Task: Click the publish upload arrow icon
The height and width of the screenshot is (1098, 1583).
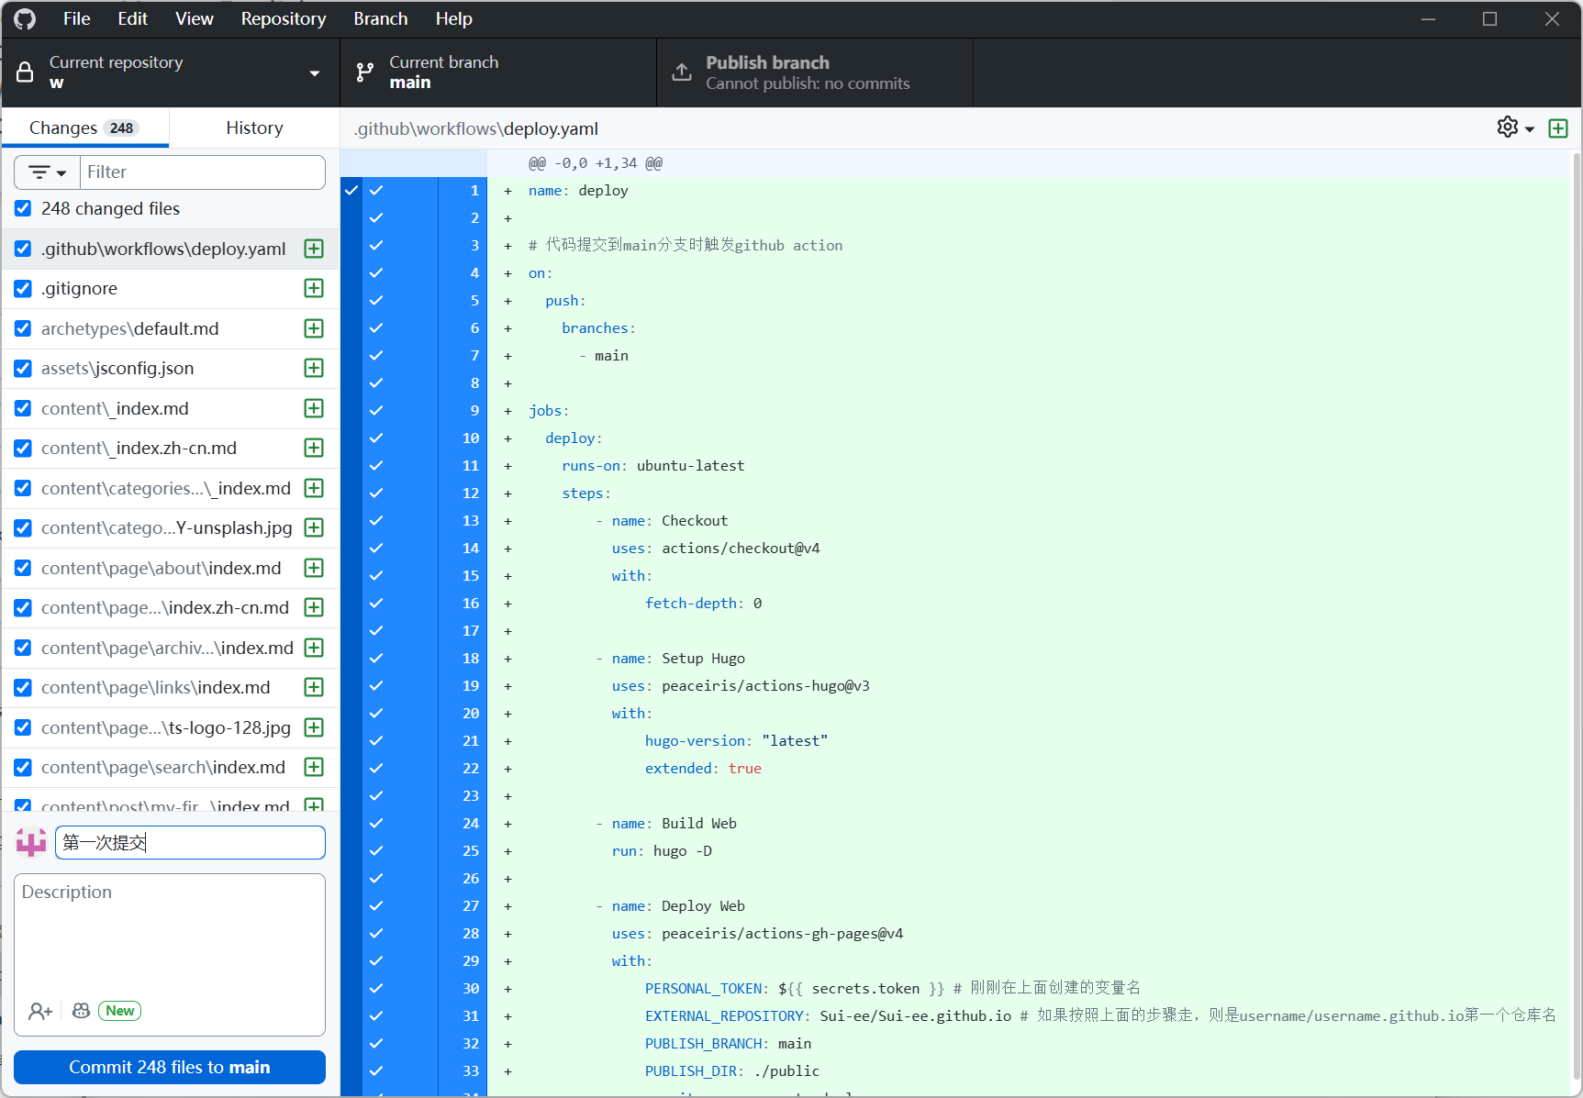Action: point(682,72)
